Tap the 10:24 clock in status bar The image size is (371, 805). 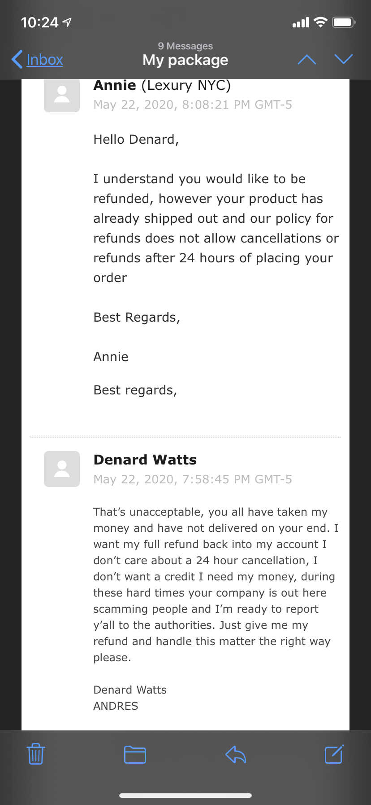[x=40, y=22]
